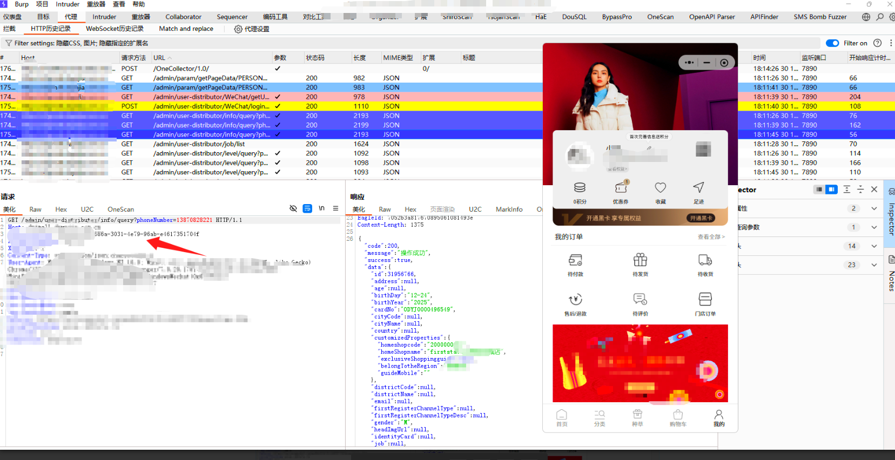Expand the Inspector row with count 23
This screenshot has width=895, height=460.
874,265
